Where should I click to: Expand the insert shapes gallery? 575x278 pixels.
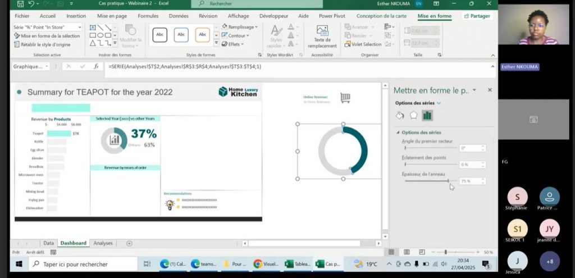pos(115,43)
